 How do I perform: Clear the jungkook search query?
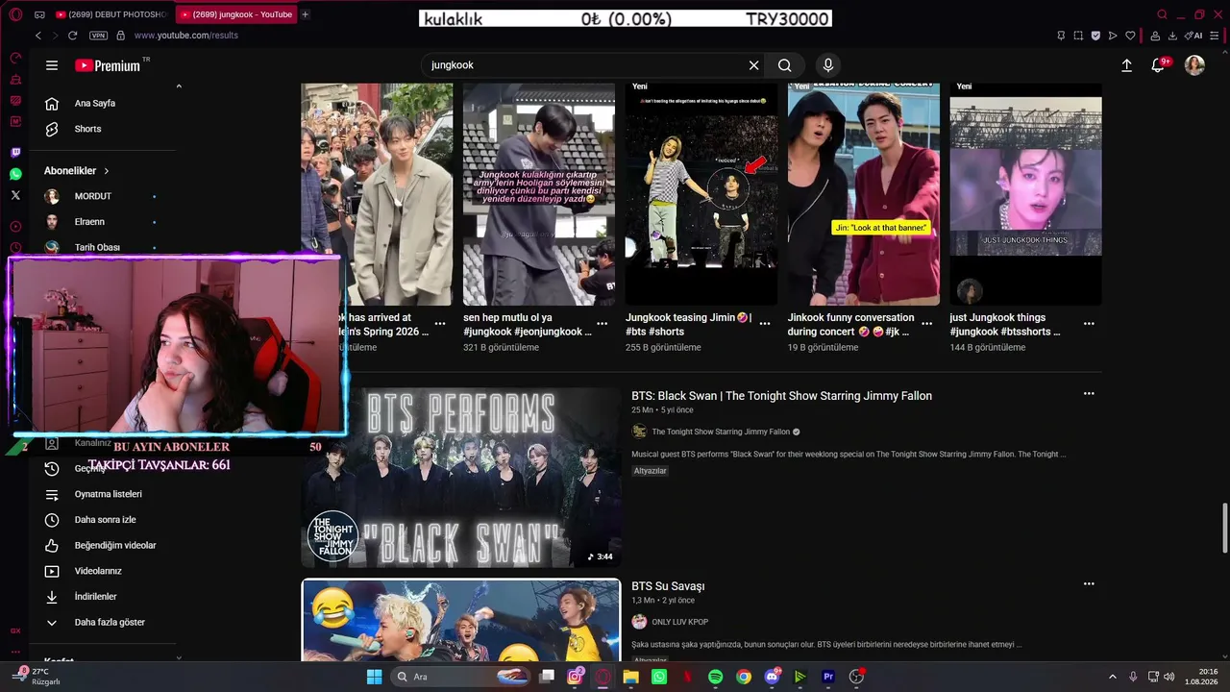754,65
